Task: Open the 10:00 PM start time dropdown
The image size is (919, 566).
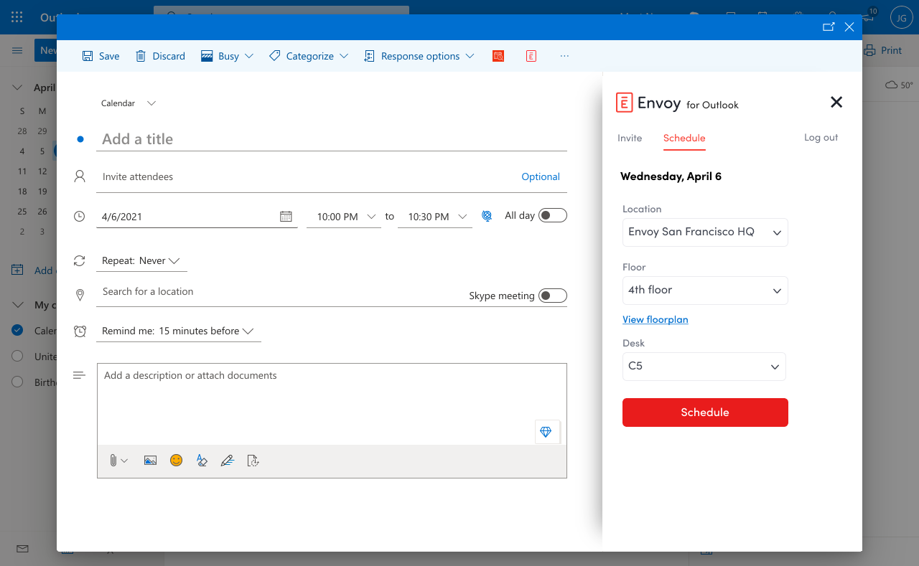Action: 344,217
